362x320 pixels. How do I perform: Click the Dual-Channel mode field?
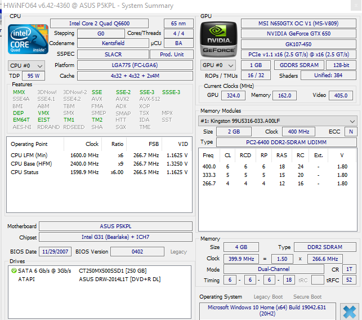(274, 269)
